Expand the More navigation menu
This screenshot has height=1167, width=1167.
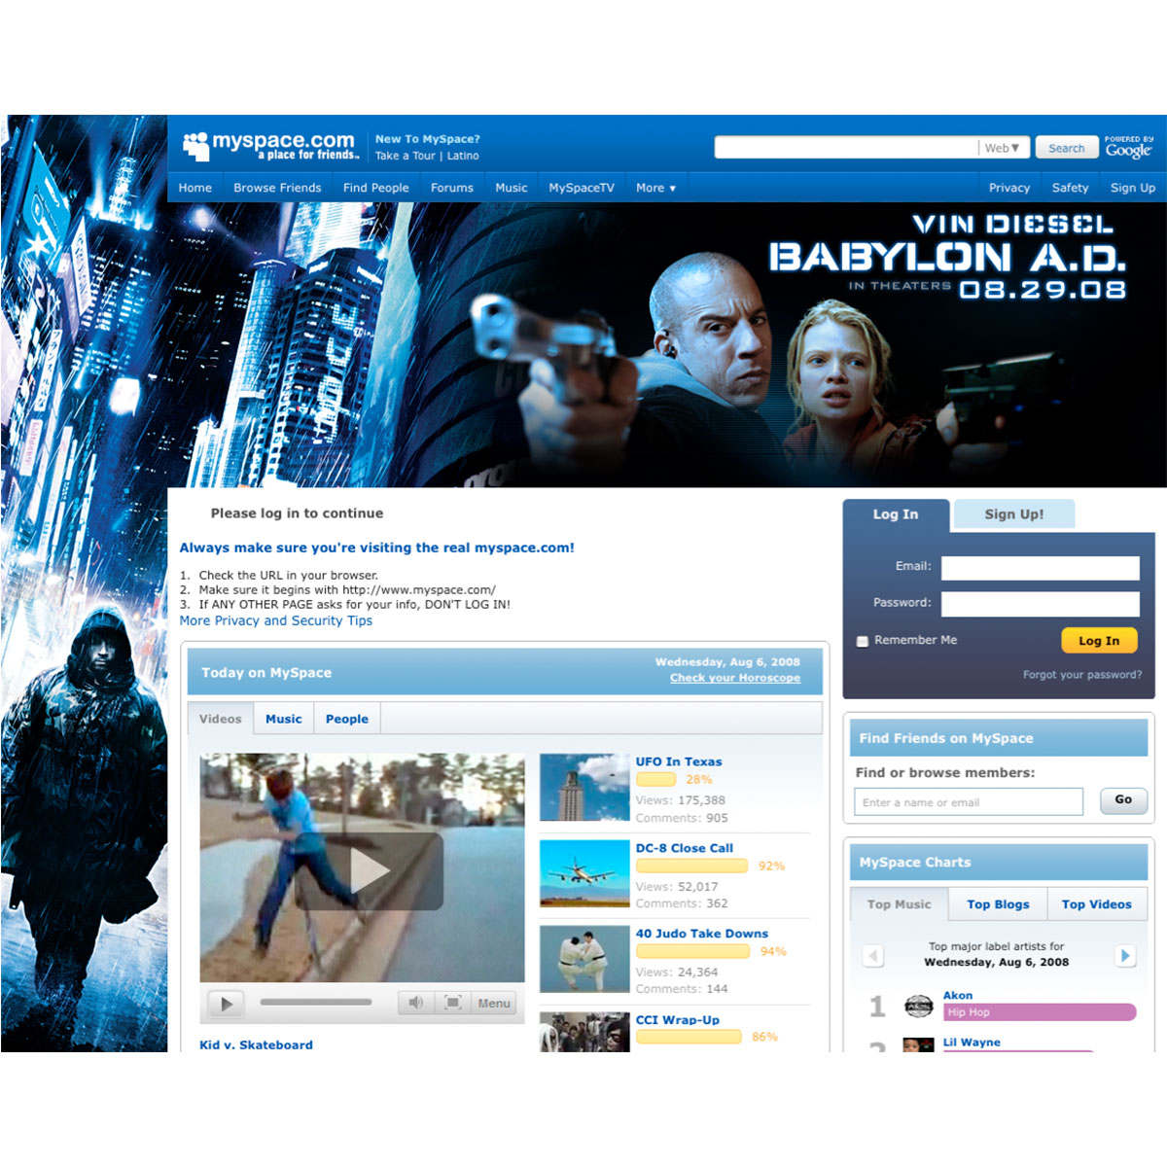pyautogui.click(x=655, y=188)
